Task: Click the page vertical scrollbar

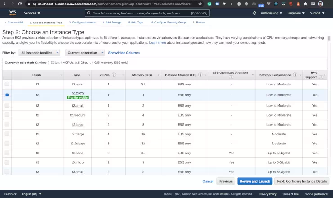Action: pos(329,38)
